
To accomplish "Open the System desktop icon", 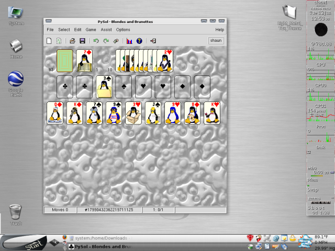I will click(16, 16).
